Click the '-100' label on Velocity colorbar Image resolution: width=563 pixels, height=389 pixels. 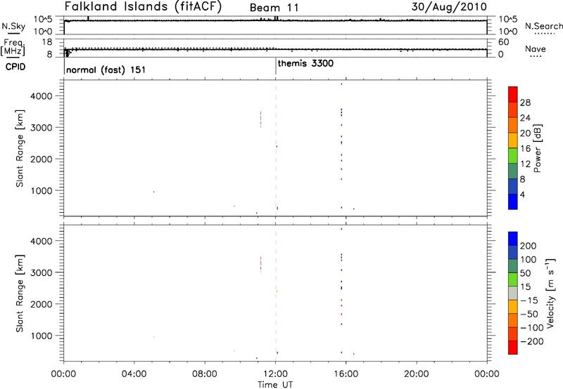click(x=532, y=327)
